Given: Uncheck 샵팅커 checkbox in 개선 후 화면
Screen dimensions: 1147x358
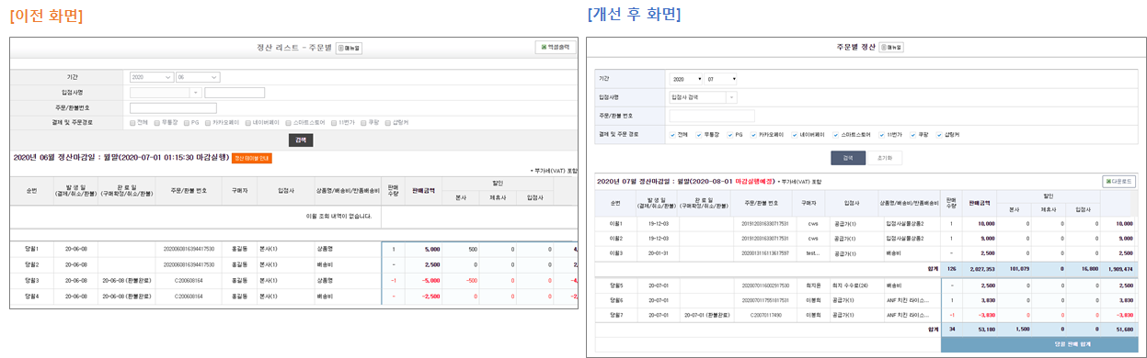Looking at the screenshot, I should 938,135.
